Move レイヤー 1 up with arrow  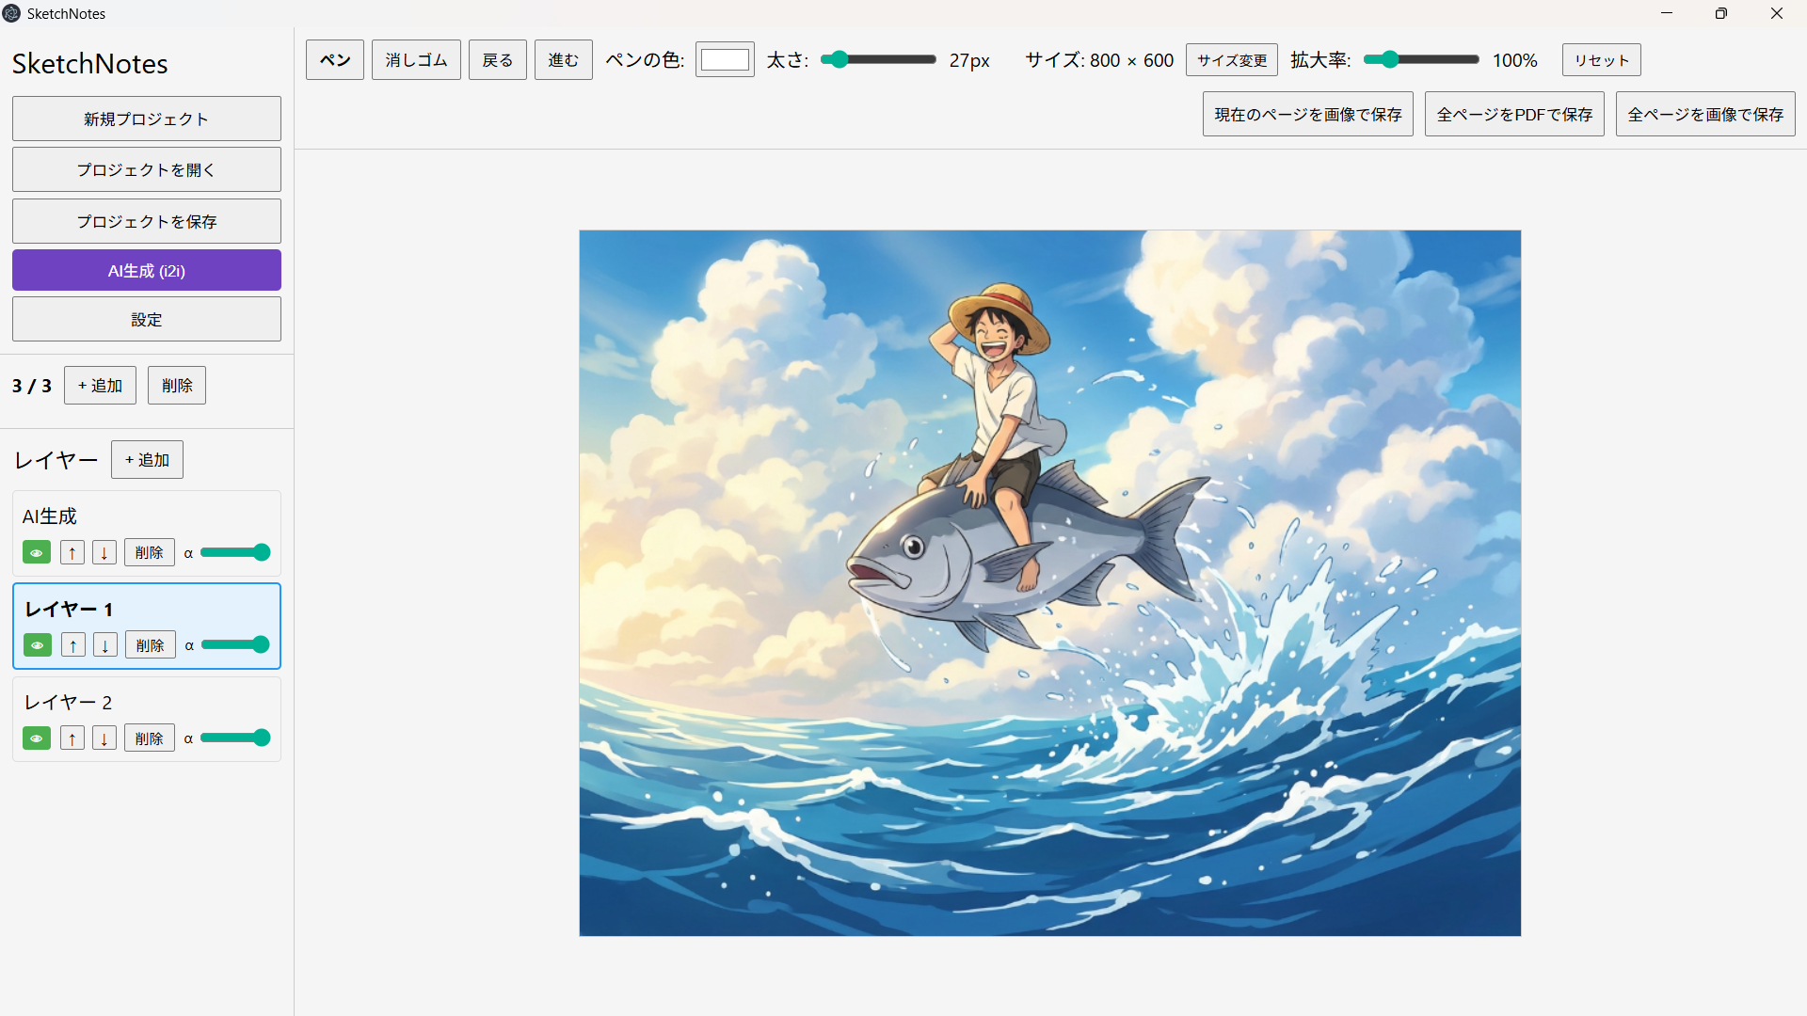[73, 644]
